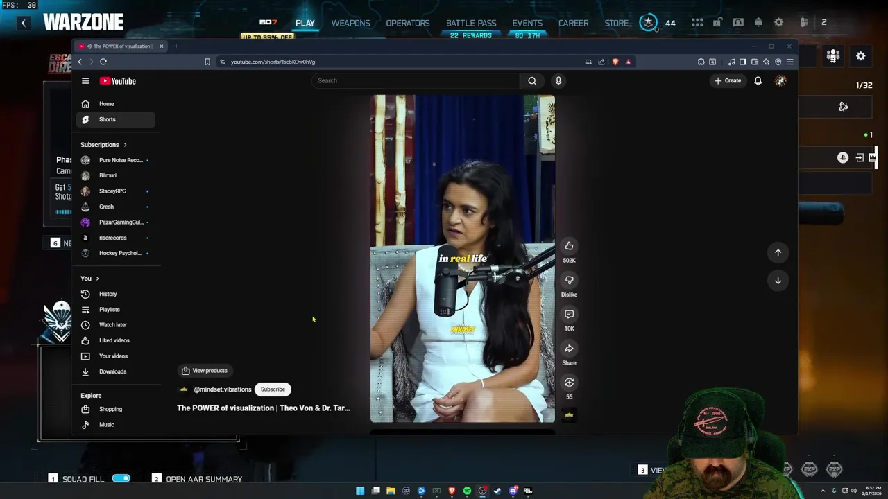Screen dimensions: 888x499
Task: Expand the You section
Action: pos(89,279)
